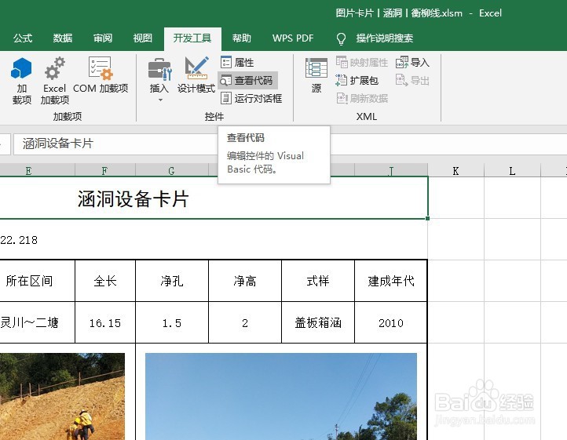Click the lightbulb tell-me icon

341,38
